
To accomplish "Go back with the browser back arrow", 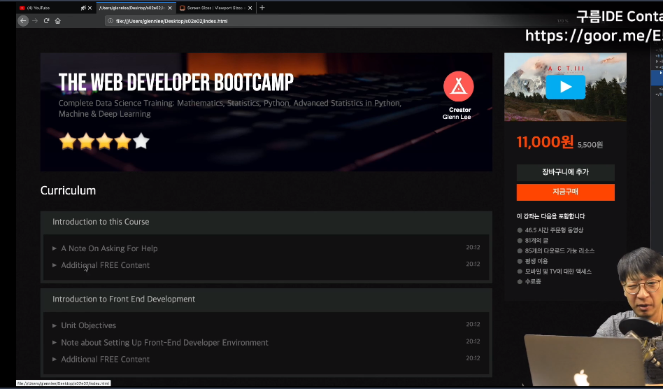I will (23, 21).
